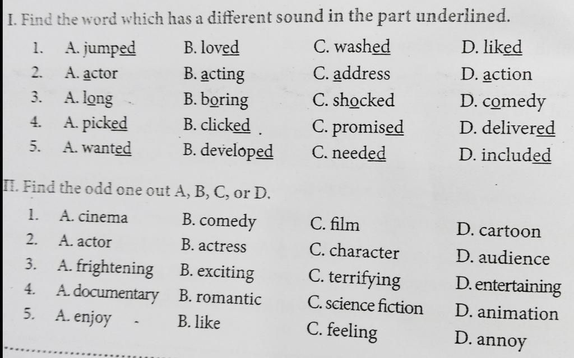This screenshot has height=358, width=574.
Task: Select answer A. jumped in question 1
Action: [x=100, y=49]
